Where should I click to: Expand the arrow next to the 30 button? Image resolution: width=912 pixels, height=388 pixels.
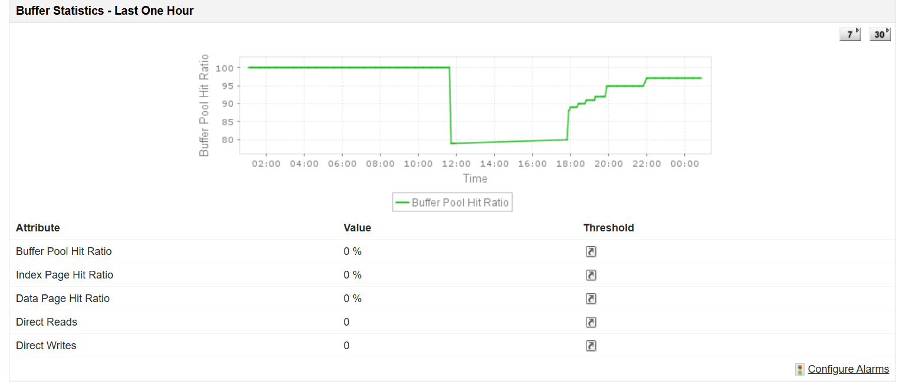point(886,31)
